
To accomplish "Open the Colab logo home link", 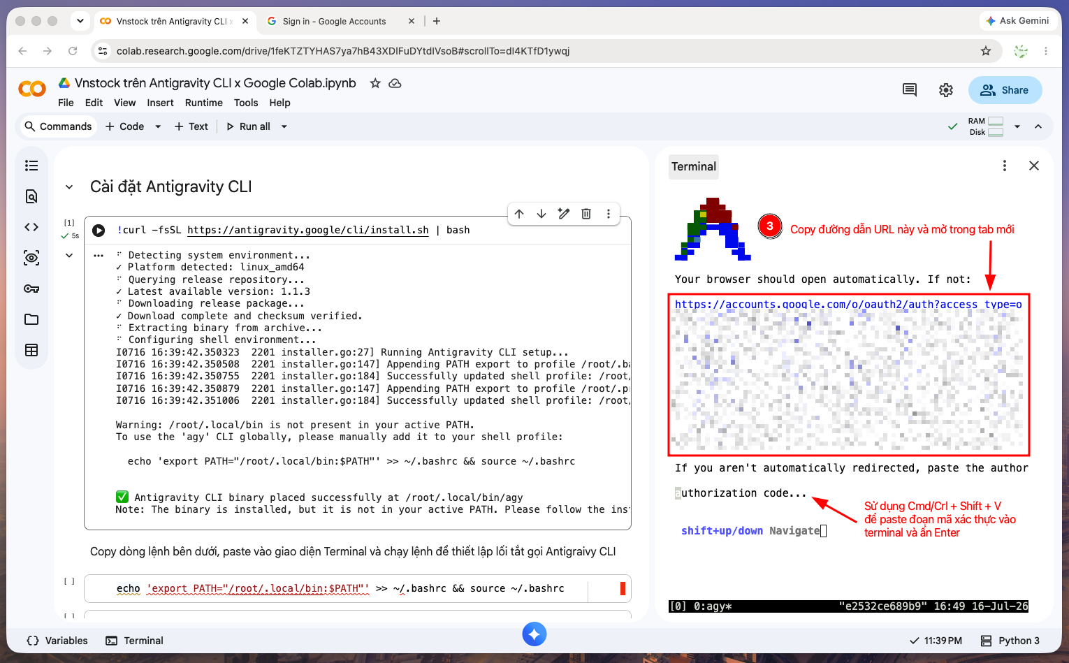I will click(x=32, y=89).
